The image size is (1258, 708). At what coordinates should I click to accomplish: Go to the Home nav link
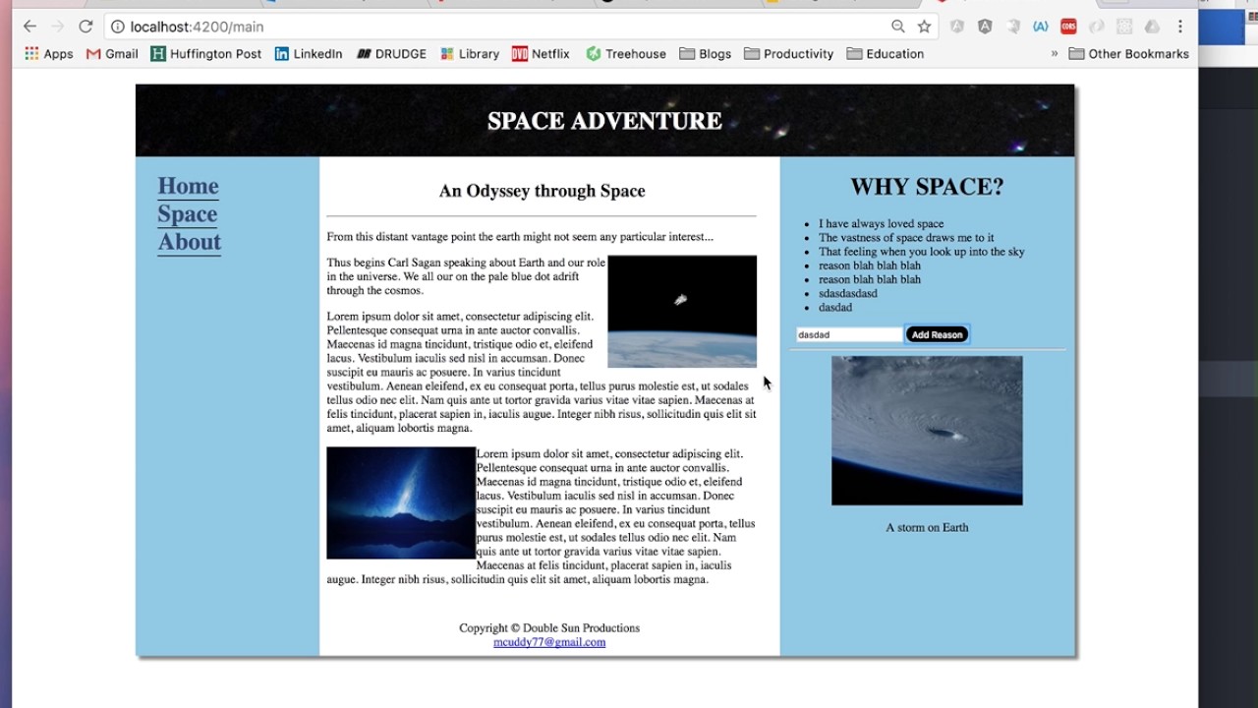pos(188,186)
